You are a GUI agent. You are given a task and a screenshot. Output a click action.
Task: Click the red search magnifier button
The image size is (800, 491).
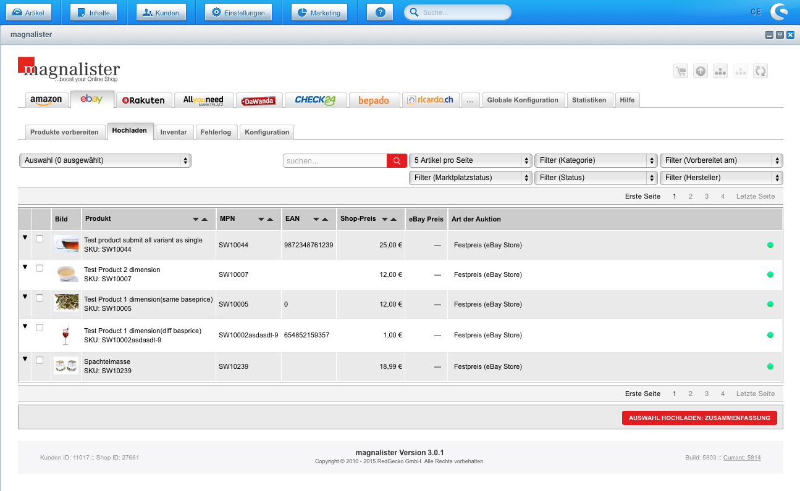[397, 160]
